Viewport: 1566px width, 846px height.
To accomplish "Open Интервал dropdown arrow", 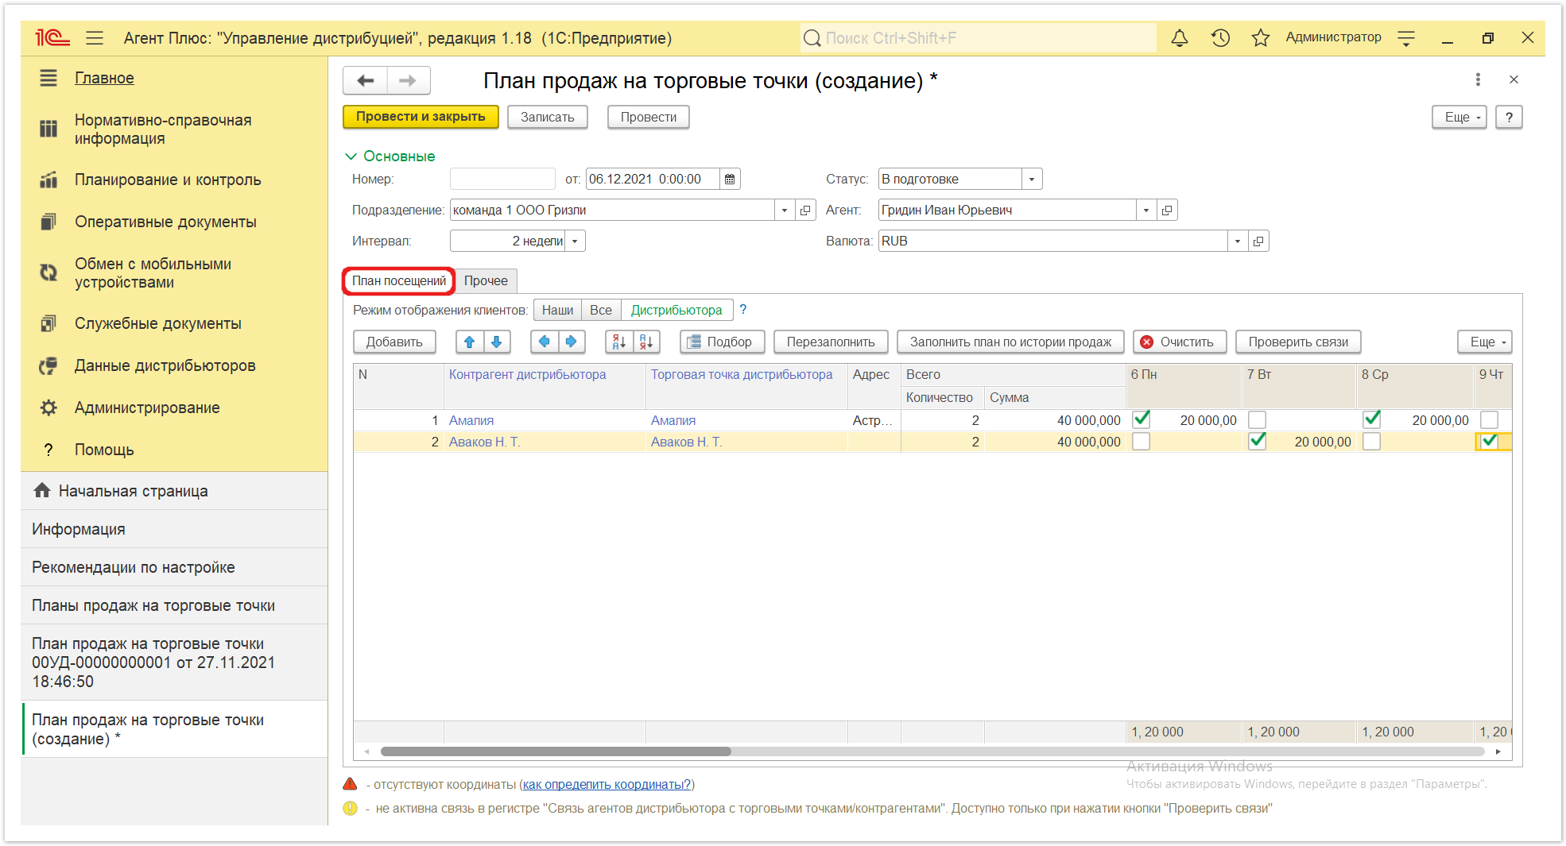I will 575,241.
